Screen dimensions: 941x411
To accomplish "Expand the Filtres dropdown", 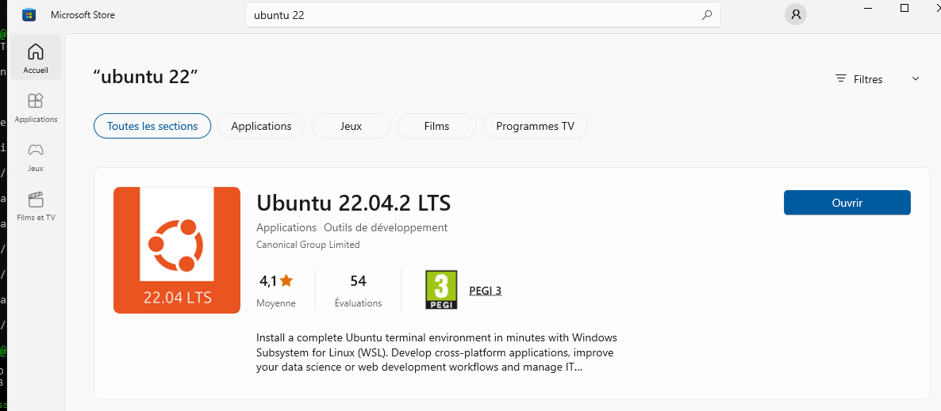I will pyautogui.click(x=868, y=79).
